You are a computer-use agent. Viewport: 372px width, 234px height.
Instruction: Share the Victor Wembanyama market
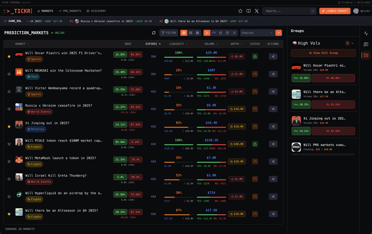273,91
